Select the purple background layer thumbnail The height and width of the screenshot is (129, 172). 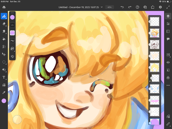tap(154, 121)
